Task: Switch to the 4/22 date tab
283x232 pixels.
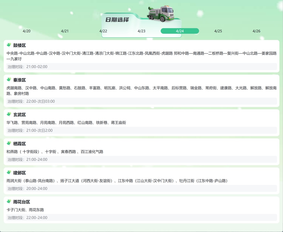Action: tap(103, 31)
